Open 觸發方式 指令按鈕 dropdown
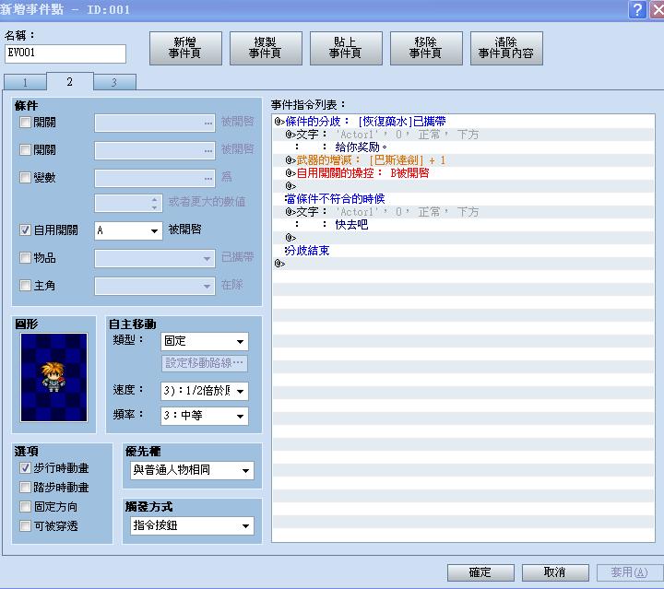 192,526
